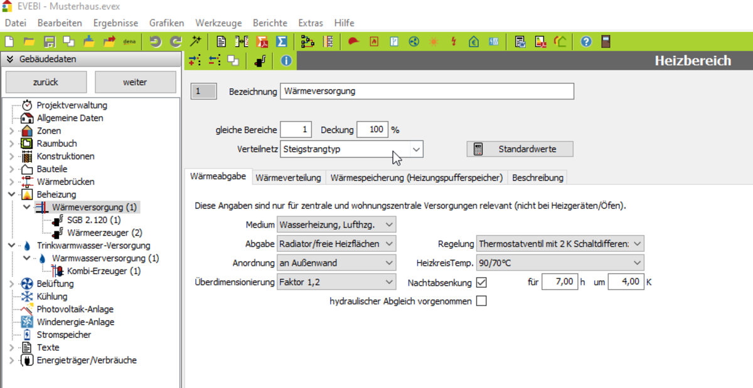Collapse the Beheizung tree node

(11, 195)
